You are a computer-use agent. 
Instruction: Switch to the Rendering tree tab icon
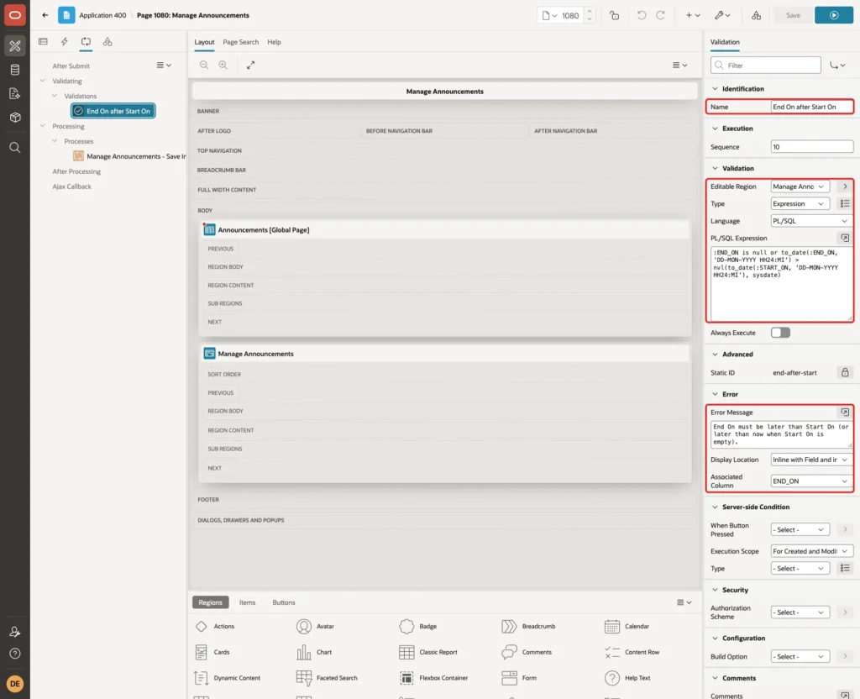[x=43, y=42]
